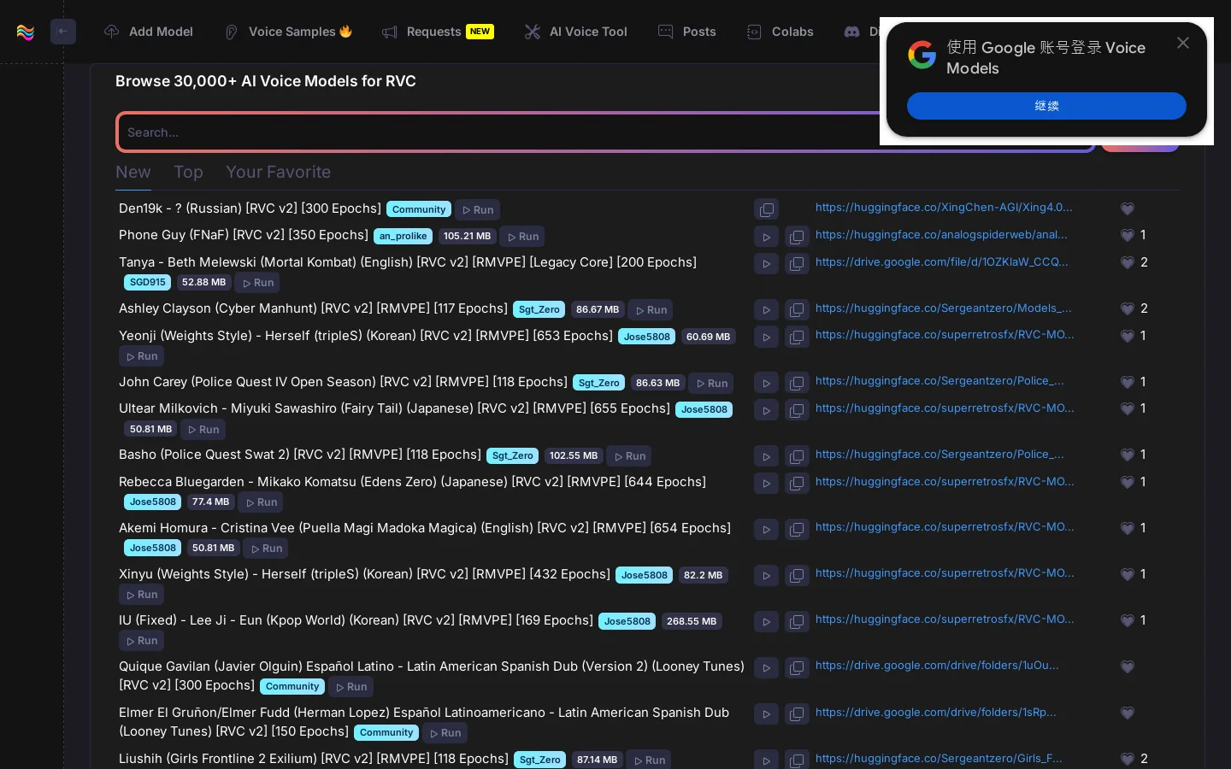This screenshot has height=769, width=1231.
Task: Favorite the Phone Guy (FNaF) heart
Action: [1127, 235]
